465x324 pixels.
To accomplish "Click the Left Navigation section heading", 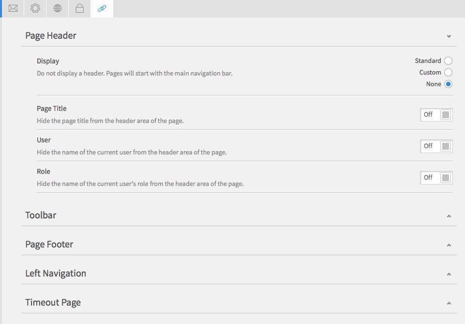I will 56,273.
